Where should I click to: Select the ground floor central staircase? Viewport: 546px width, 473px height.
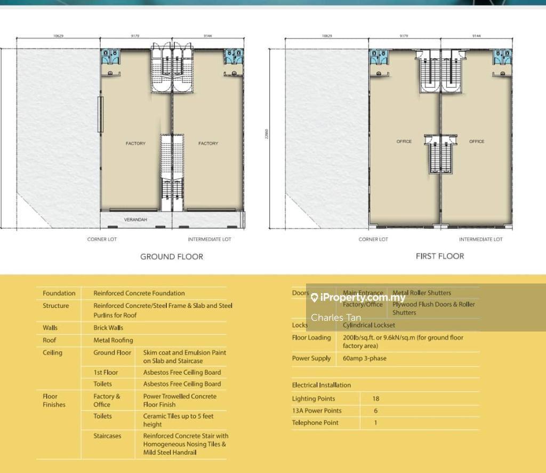(172, 172)
